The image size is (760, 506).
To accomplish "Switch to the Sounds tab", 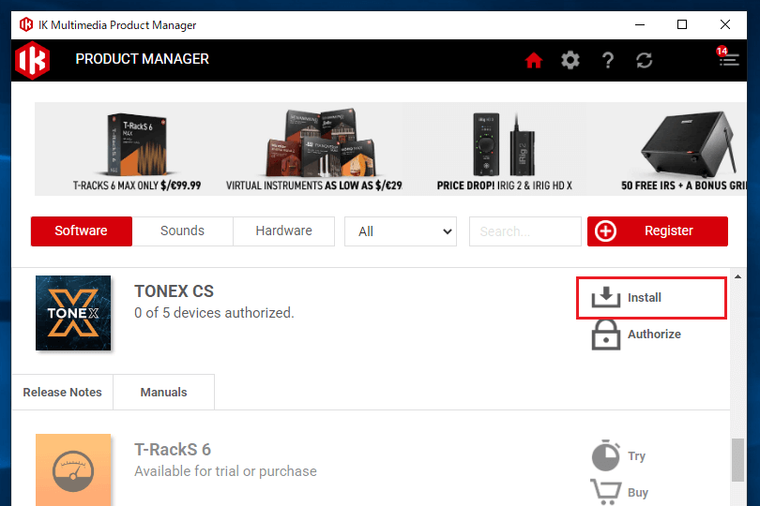I will coord(183,231).
